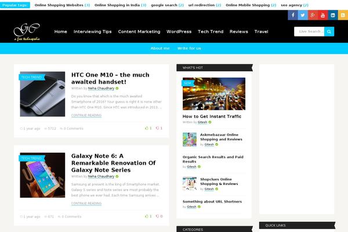The image size is (348, 232).
Task: Open Askmebazaar post thumbnail
Action: 190,139
